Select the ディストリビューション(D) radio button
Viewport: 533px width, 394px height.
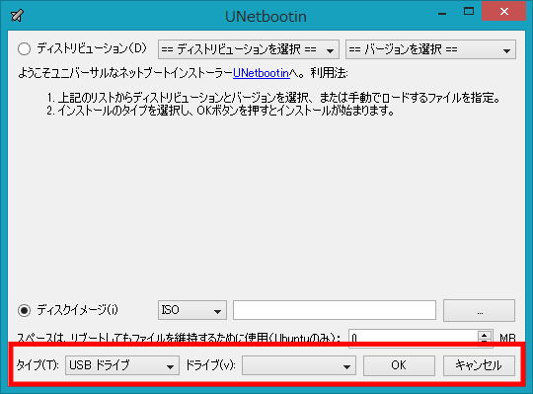click(24, 48)
